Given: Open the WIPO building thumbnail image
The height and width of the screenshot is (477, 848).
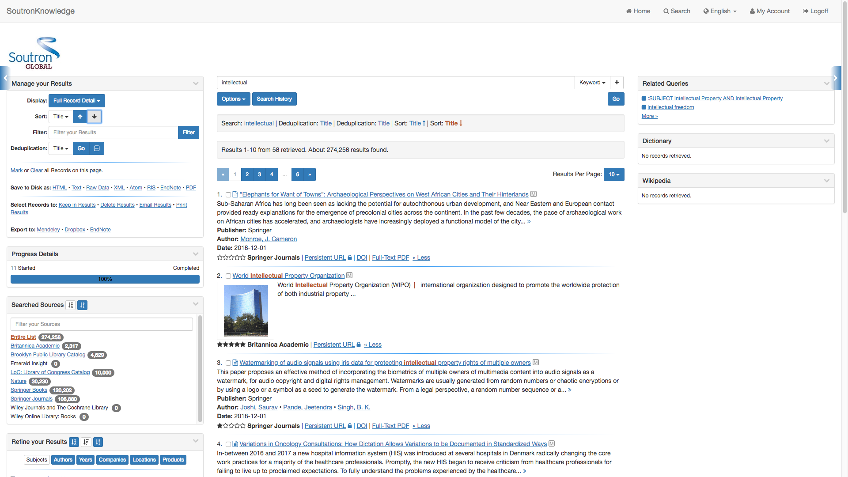Looking at the screenshot, I should [x=246, y=310].
